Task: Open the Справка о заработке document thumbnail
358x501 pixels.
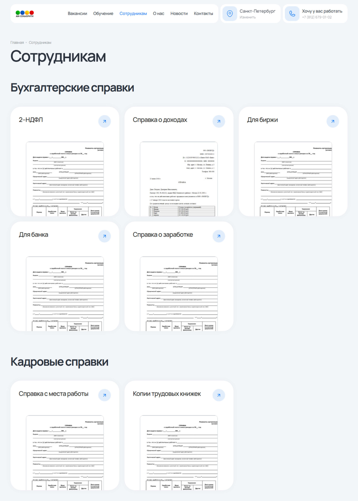Action: (x=179, y=294)
